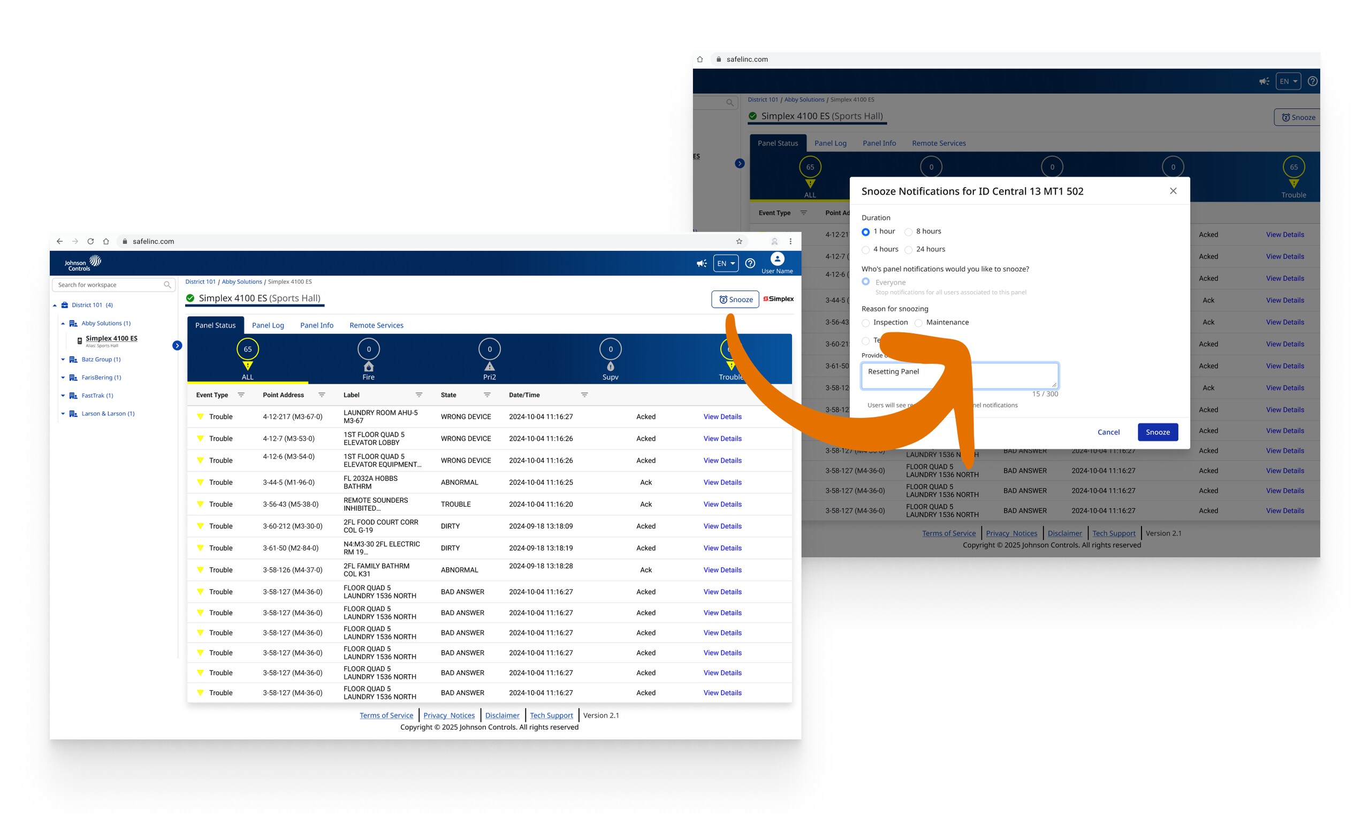Cancel the Snooze Notifications dialog
This screenshot has height=824, width=1370.
point(1108,432)
